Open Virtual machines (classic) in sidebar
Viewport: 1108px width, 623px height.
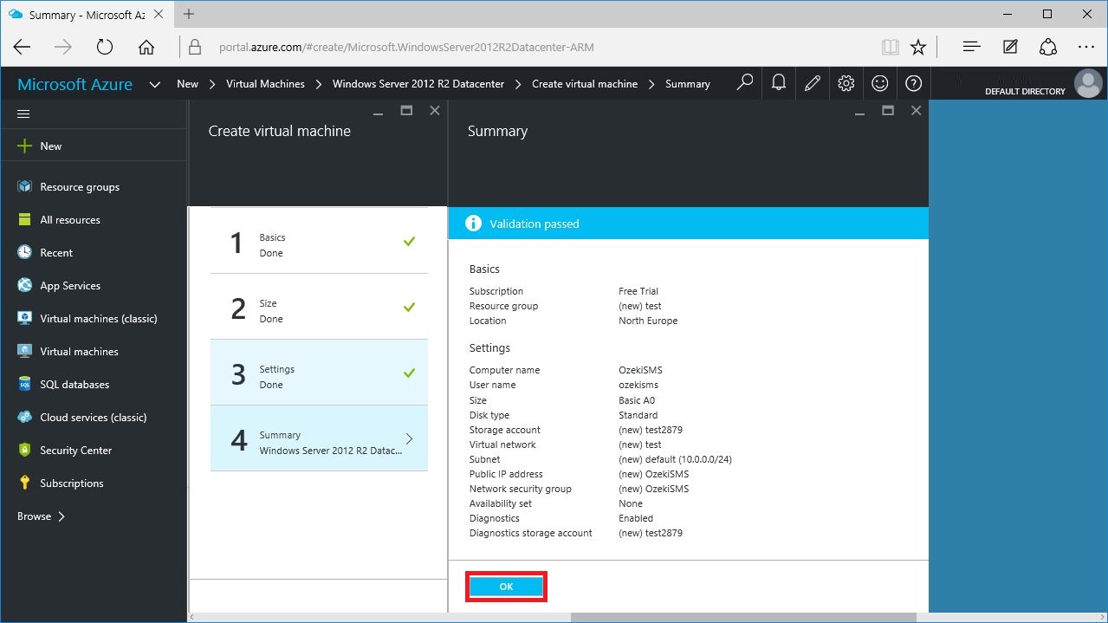click(87, 319)
